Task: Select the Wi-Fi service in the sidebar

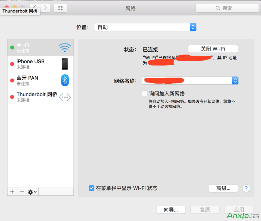Action: [x=41, y=48]
